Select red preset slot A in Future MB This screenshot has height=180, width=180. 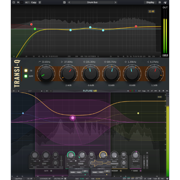tap(130, 91)
